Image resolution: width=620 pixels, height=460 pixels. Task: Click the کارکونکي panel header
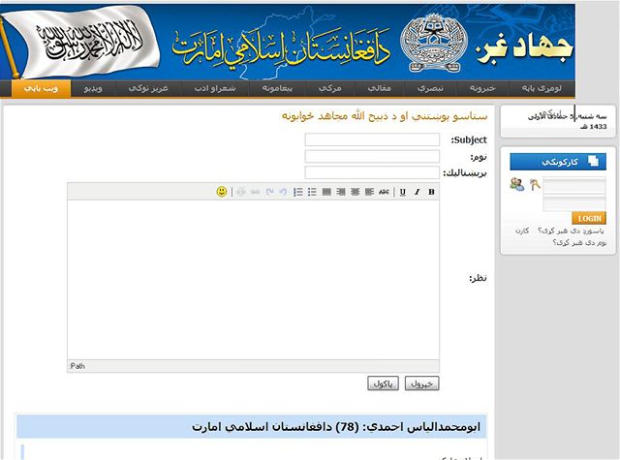coord(558,162)
